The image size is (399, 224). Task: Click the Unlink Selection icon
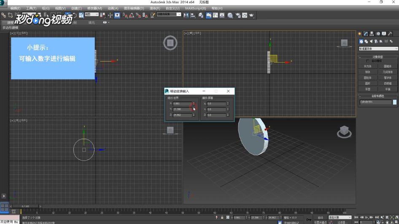tap(10, 15)
